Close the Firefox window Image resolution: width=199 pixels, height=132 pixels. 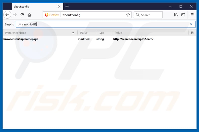point(191,6)
